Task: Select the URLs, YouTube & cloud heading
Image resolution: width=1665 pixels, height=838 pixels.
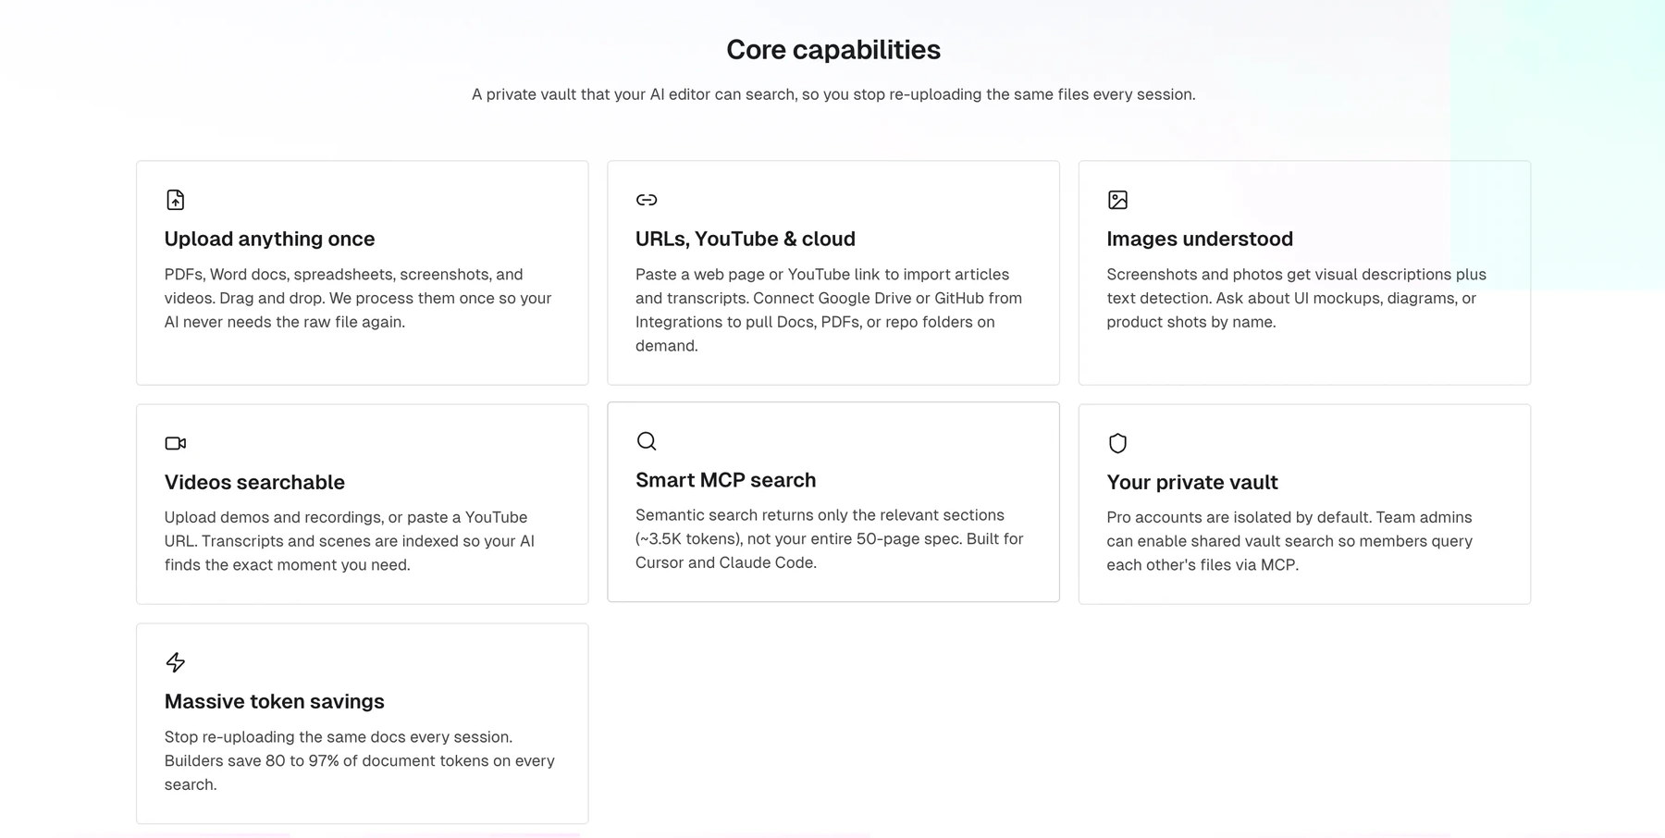Action: tap(746, 239)
